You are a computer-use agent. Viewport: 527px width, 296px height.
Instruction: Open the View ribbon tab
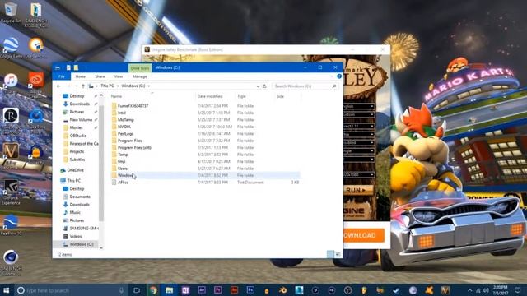(119, 76)
